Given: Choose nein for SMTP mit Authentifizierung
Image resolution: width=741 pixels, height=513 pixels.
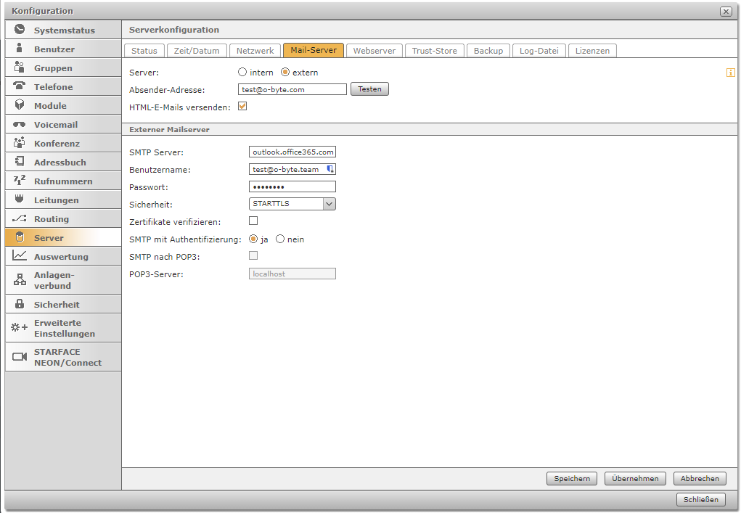Looking at the screenshot, I should (280, 239).
